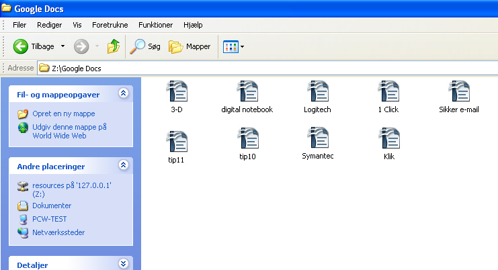Select the tip11 file icon

click(177, 142)
